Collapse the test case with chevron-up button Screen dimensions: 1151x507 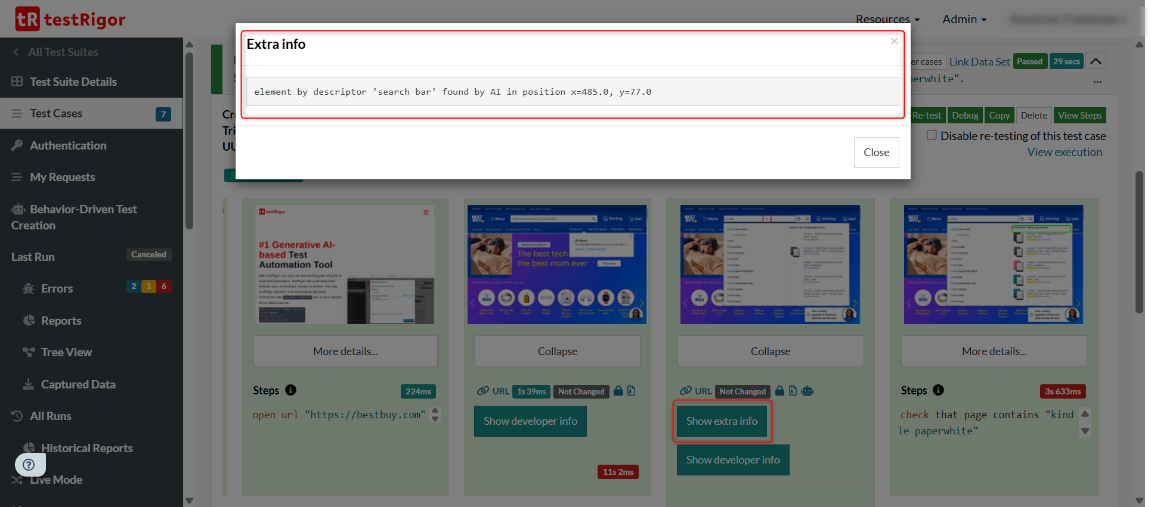[x=1096, y=61]
